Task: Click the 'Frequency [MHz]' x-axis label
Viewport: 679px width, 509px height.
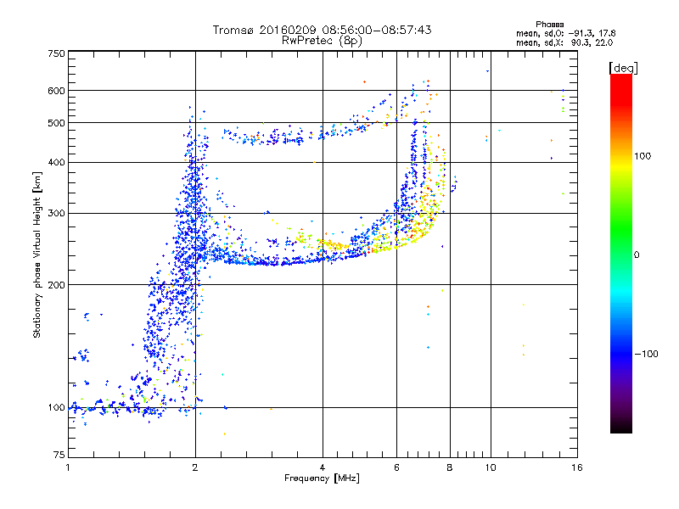Action: coord(322,478)
